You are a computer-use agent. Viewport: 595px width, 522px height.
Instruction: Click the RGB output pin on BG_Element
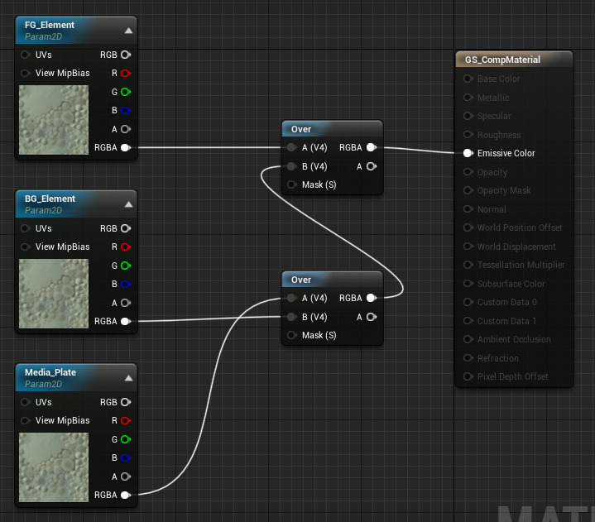coord(125,228)
